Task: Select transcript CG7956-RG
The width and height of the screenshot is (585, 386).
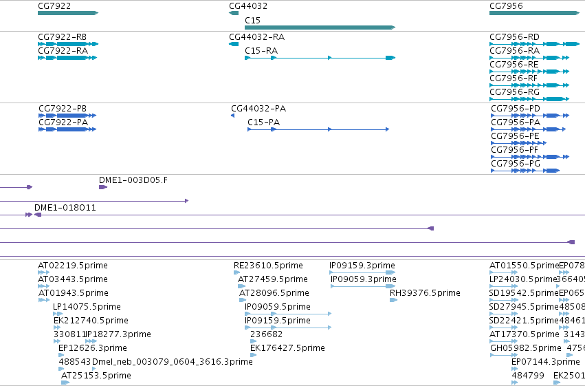Action: coord(529,99)
